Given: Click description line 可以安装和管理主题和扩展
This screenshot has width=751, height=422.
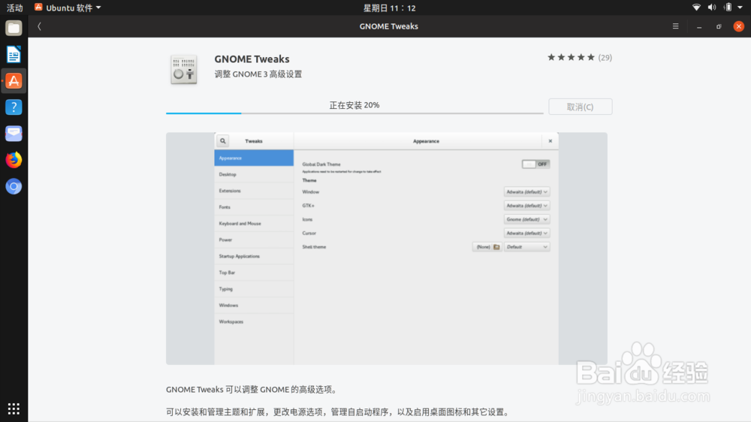Looking at the screenshot, I should (x=339, y=412).
